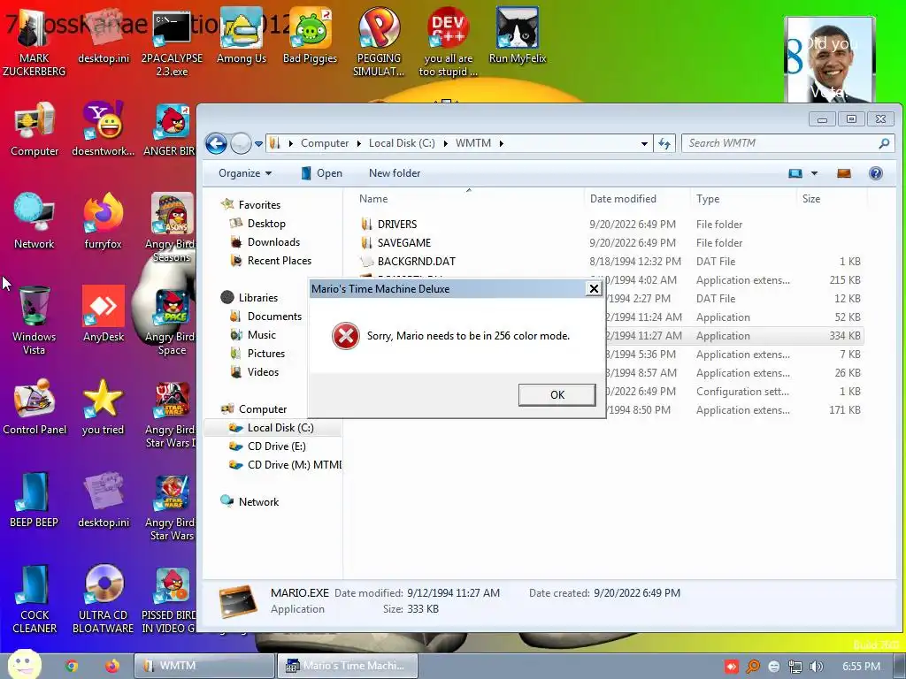906x679 pixels.
Task: Click New folder in the toolbar
Action: tap(395, 173)
